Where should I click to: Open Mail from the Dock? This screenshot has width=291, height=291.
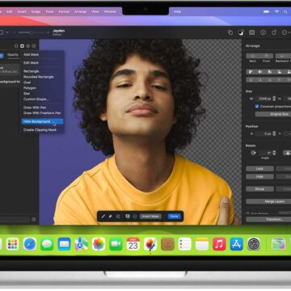click(64, 244)
